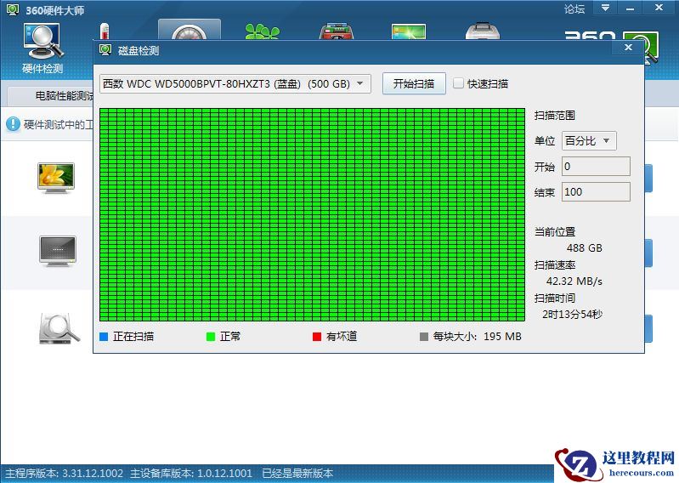Click the red 有坏道 legend swatch
679x483 pixels.
tap(317, 337)
